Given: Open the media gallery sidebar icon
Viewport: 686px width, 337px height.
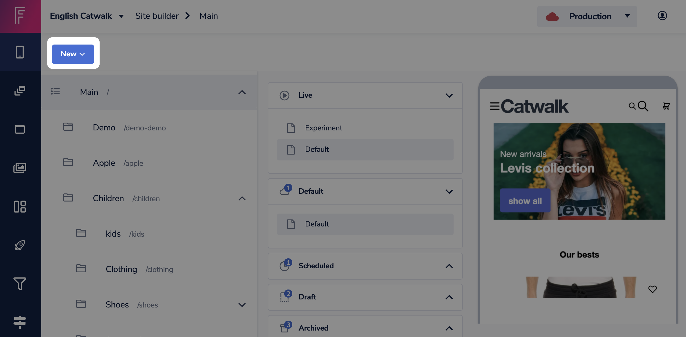Looking at the screenshot, I should pos(20,168).
